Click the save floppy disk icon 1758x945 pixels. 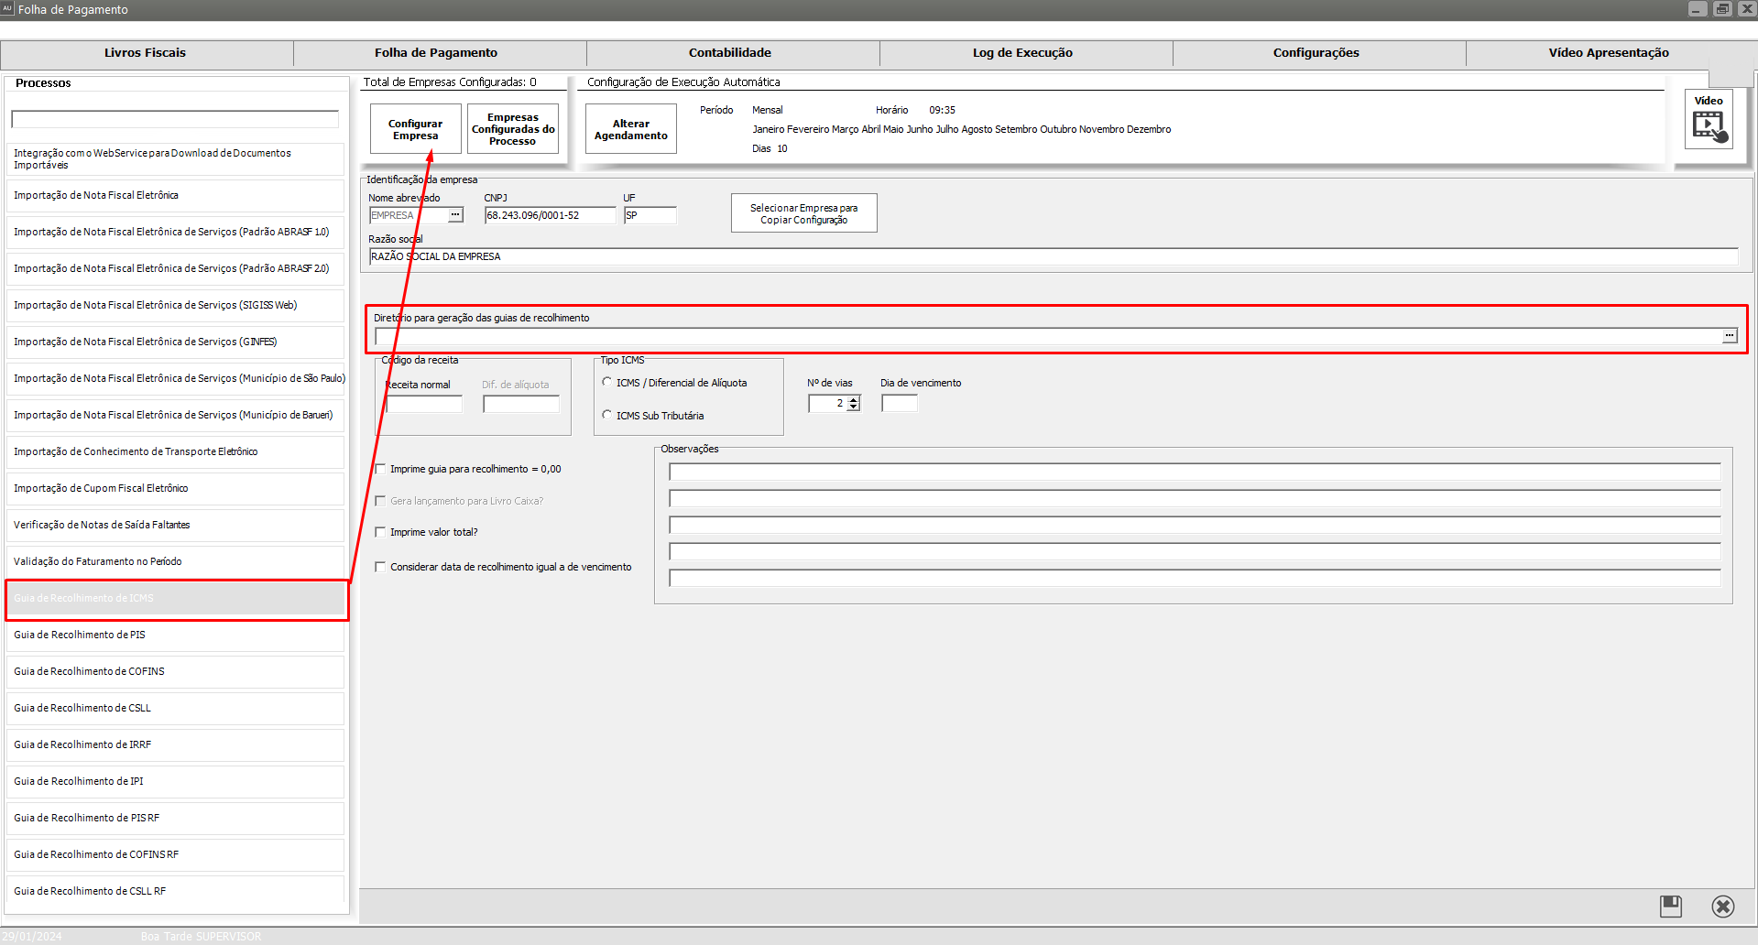[x=1671, y=907]
